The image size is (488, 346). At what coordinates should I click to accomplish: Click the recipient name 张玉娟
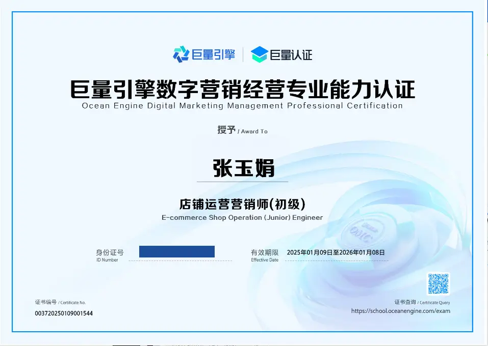[x=243, y=167]
